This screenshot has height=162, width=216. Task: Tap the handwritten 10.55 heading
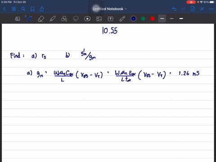pyautogui.click(x=110, y=31)
